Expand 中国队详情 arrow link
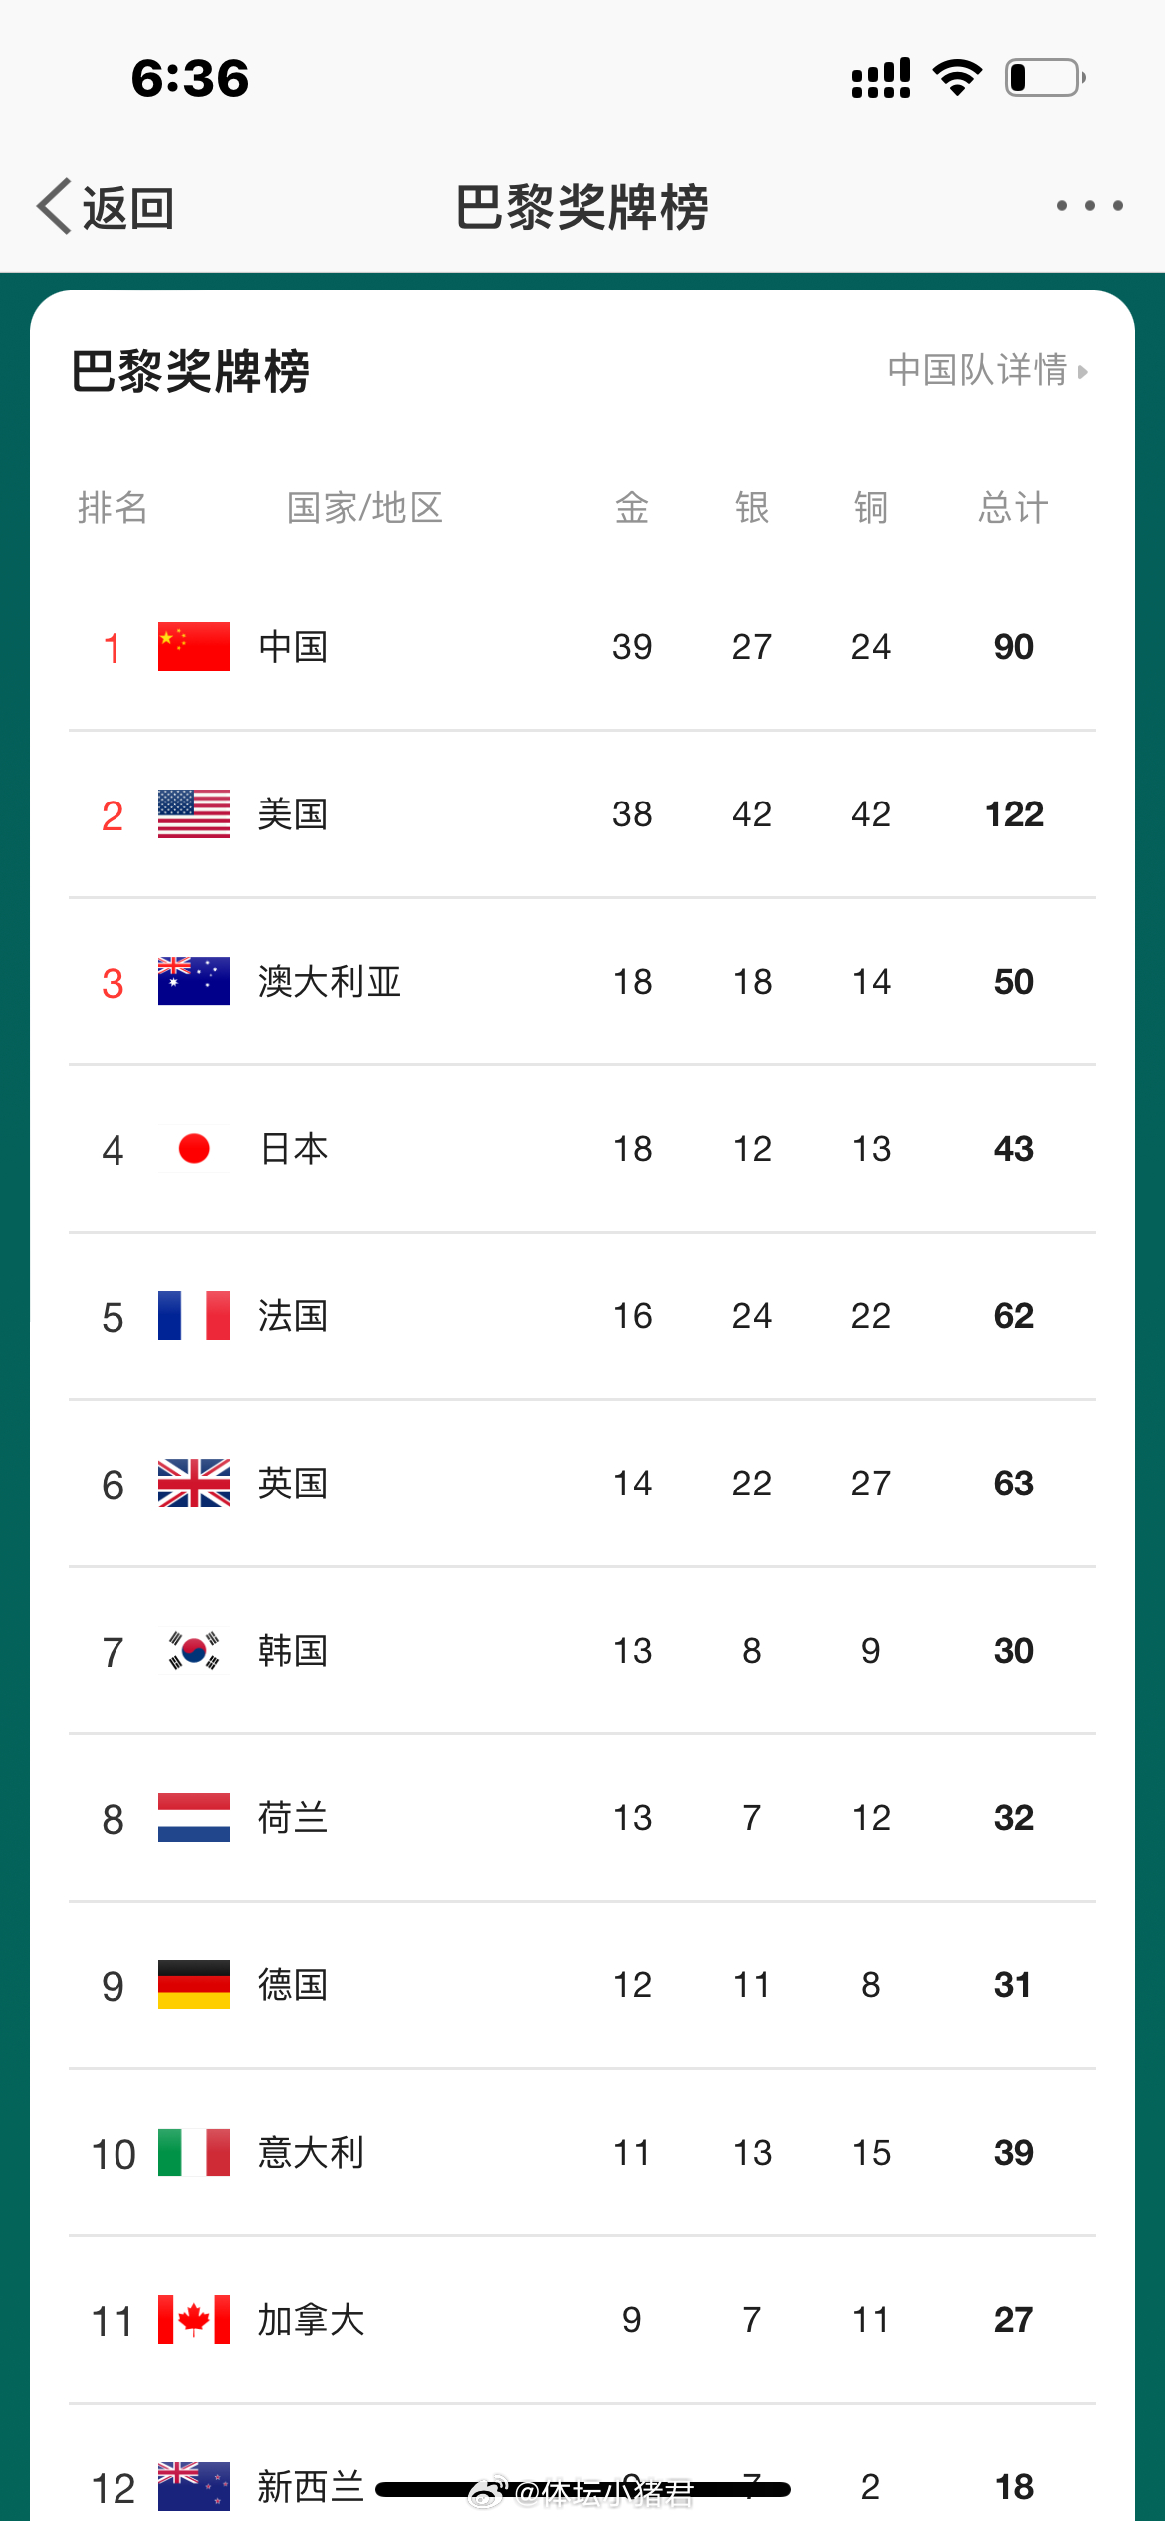 989,370
